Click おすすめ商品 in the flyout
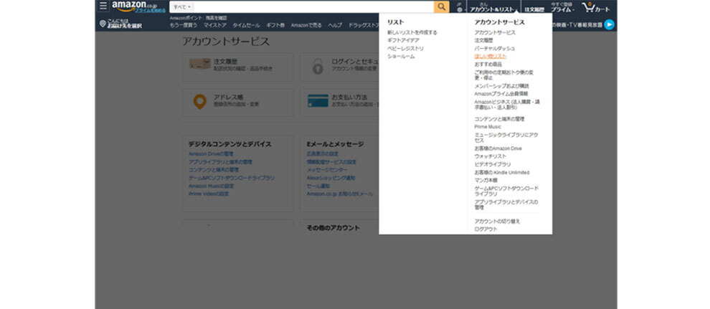Image resolution: width=710 pixels, height=309 pixels. [x=488, y=65]
